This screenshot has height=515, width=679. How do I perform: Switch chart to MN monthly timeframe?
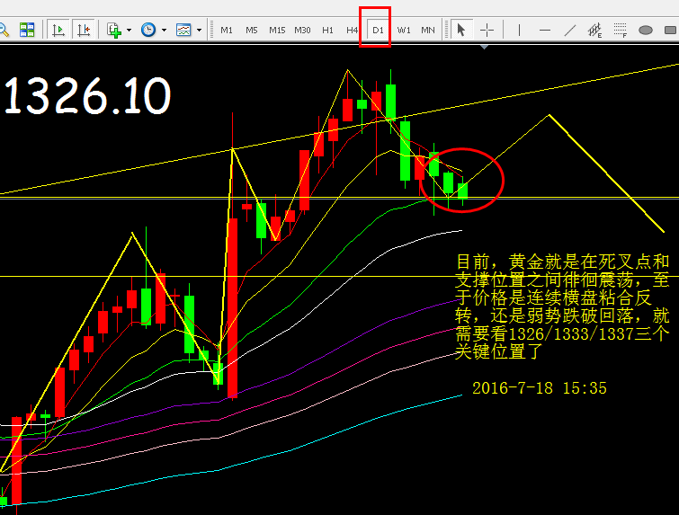[x=428, y=31]
